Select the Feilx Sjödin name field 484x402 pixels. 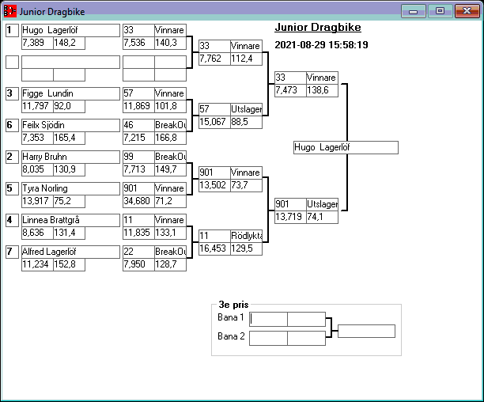click(x=70, y=125)
